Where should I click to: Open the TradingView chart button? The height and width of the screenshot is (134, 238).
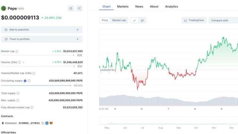[x=194, y=20]
